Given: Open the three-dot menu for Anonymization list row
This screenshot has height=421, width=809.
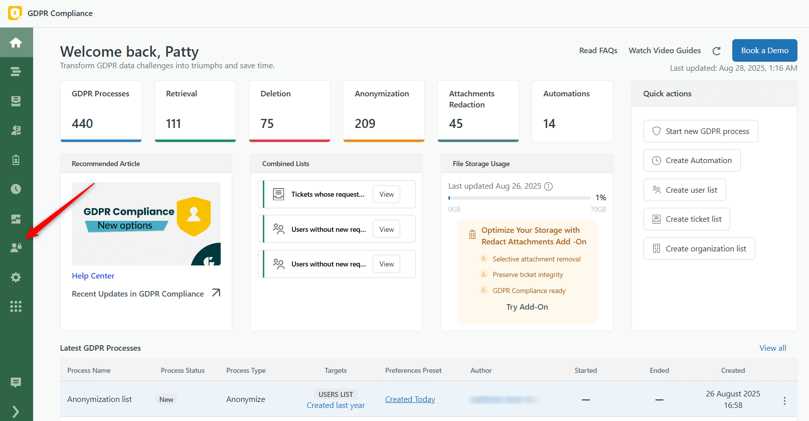Looking at the screenshot, I should tap(784, 400).
